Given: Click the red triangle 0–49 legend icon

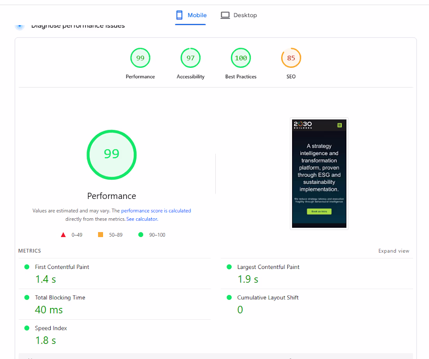Looking at the screenshot, I should (63, 235).
